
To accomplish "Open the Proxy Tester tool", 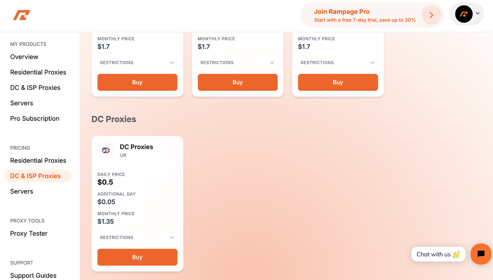I will [29, 233].
